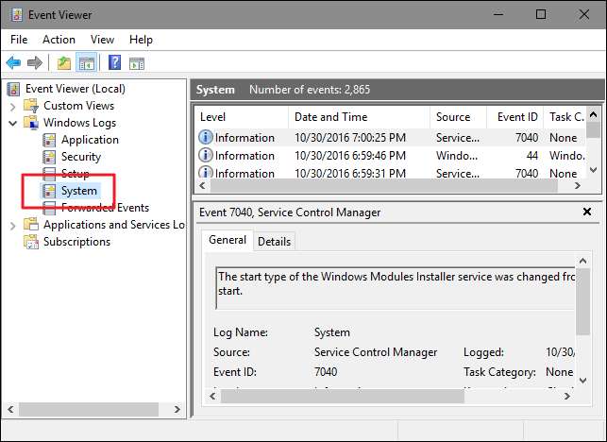
Task: Click the Back arrow toolbar icon
Action: tap(13, 63)
